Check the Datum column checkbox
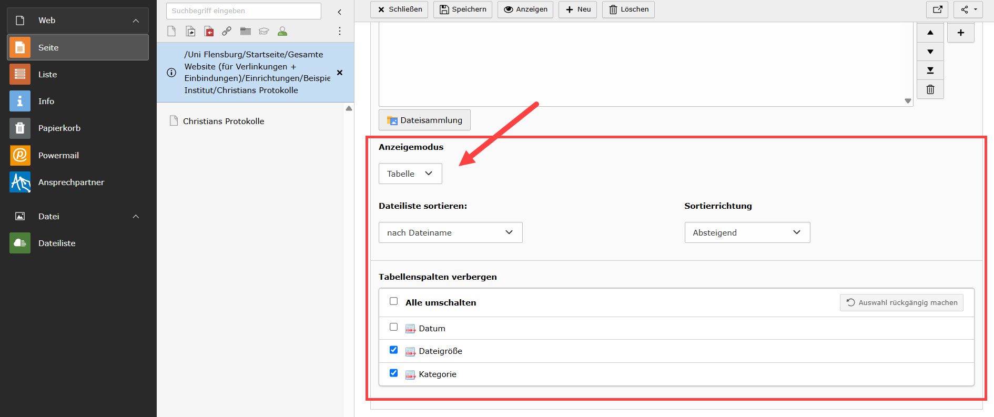Viewport: 994px width, 417px height. click(x=393, y=327)
